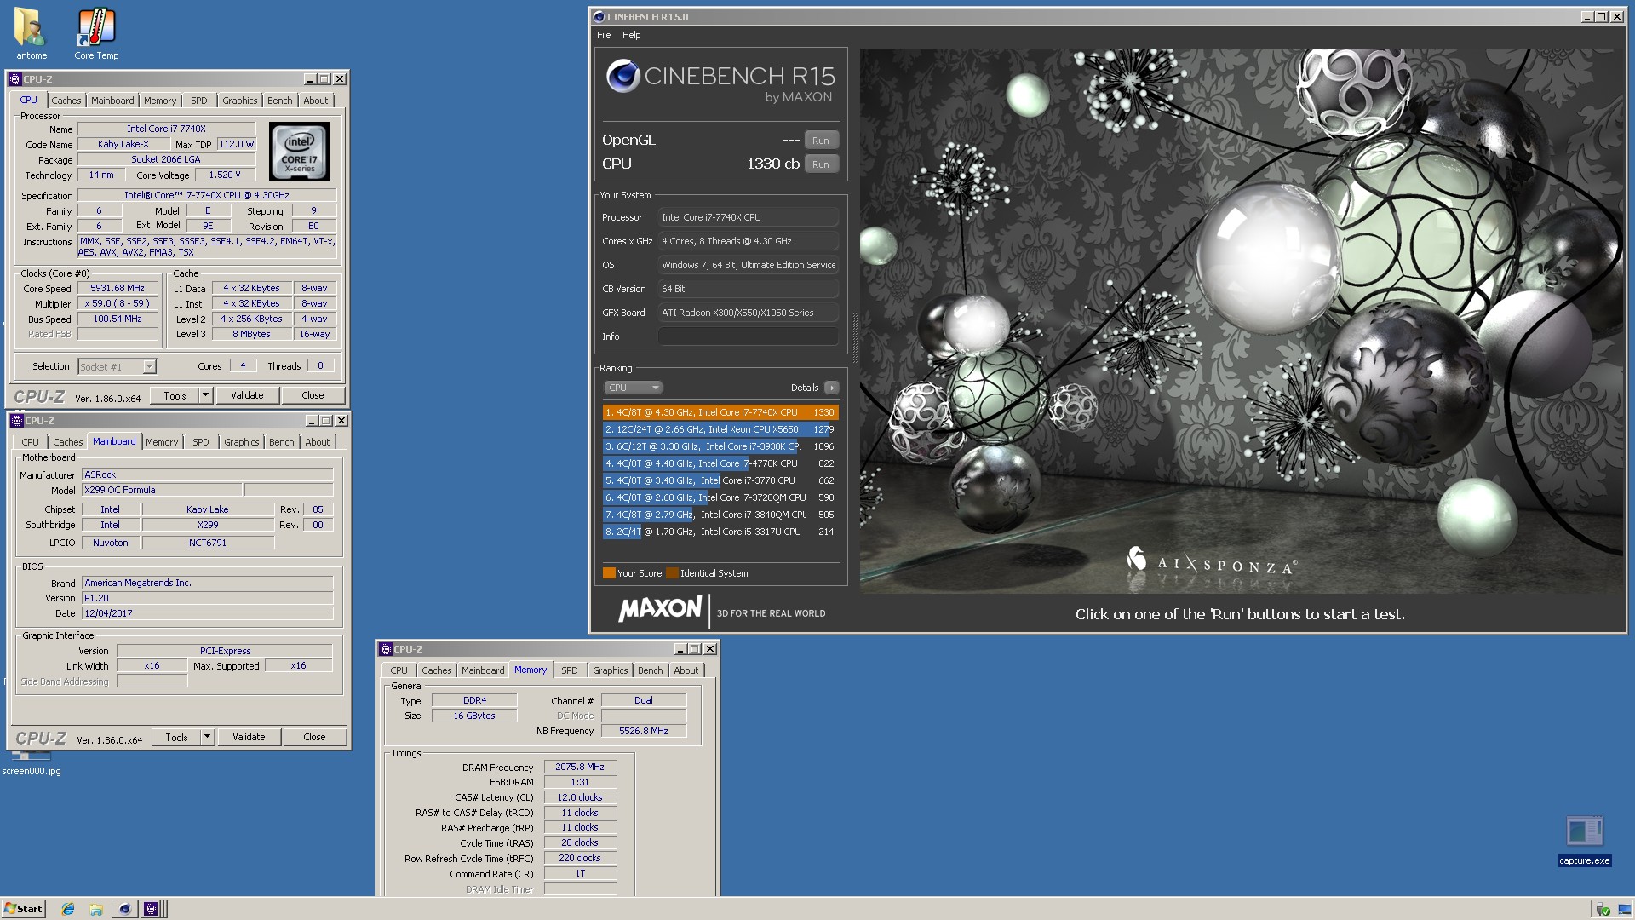This screenshot has height=920, width=1635.
Task: Click Tools button in Mainboard CPU-Z window
Action: coord(177,737)
